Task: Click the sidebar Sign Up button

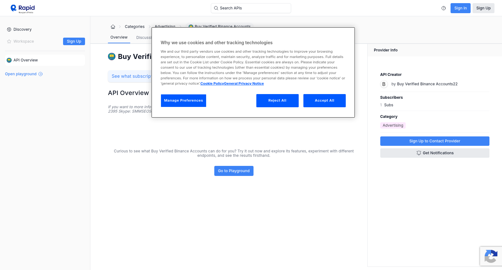Action: click(x=74, y=41)
